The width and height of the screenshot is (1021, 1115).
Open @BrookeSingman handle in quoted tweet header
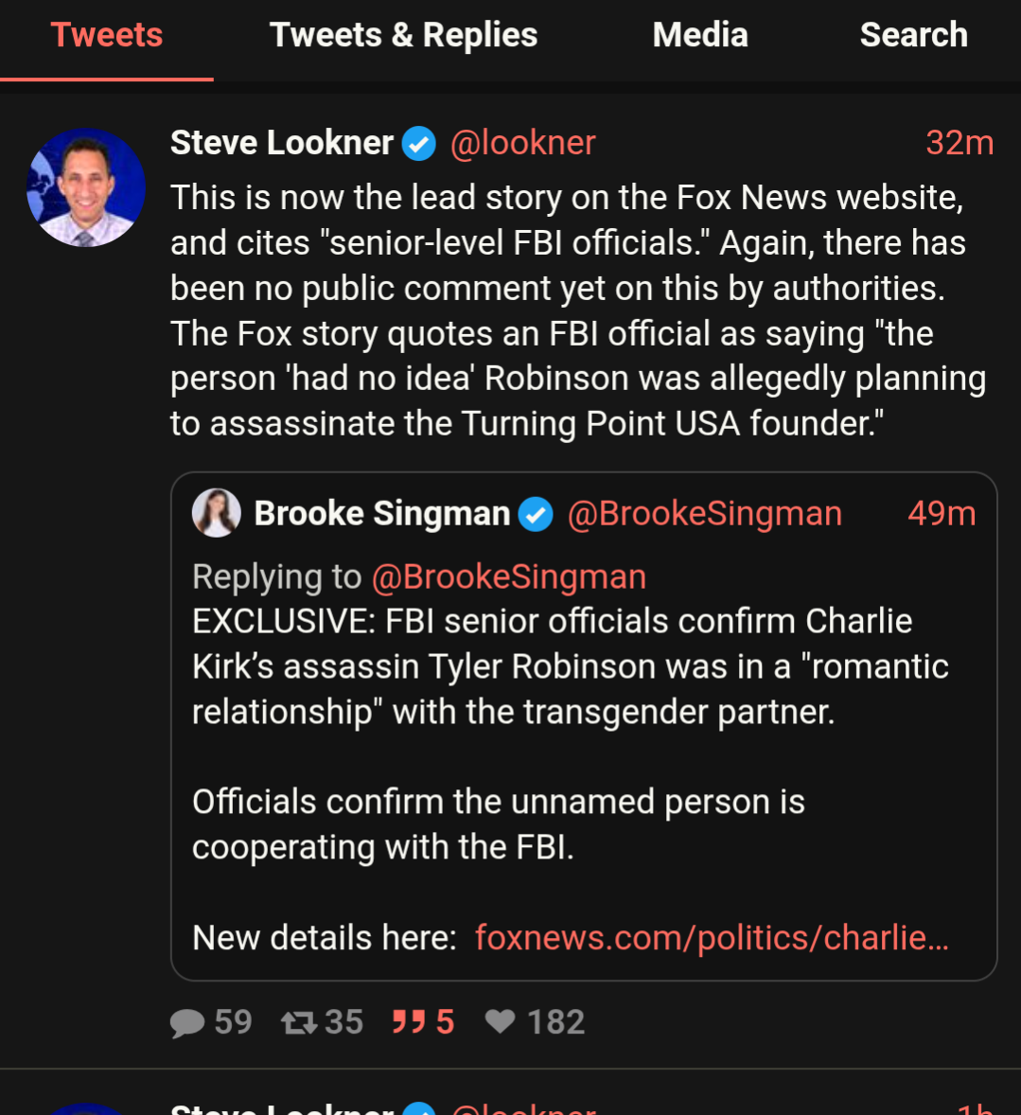point(705,513)
